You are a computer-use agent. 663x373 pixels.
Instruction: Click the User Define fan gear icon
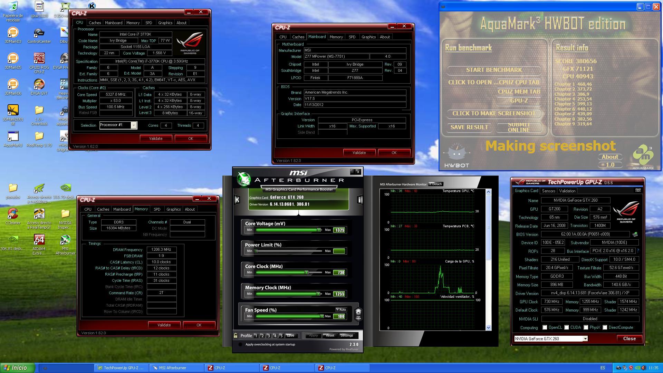click(358, 314)
